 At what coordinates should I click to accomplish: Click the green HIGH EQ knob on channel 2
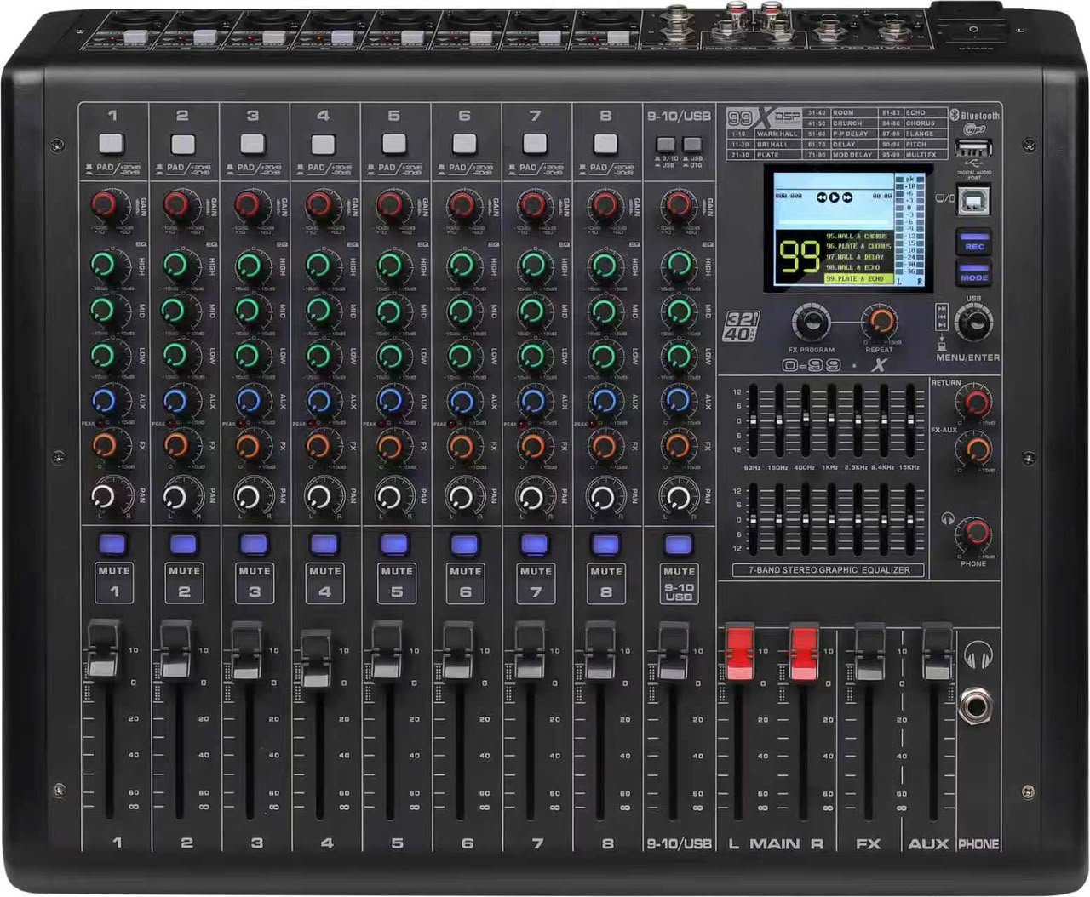click(177, 266)
